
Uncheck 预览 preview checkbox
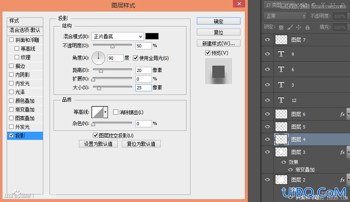[208, 53]
